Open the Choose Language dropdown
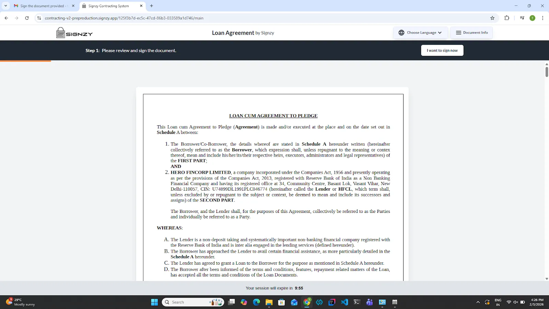 click(420, 33)
